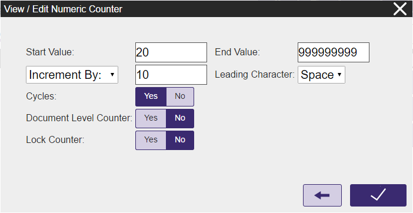Focus the End Value input box

[x=334, y=52]
